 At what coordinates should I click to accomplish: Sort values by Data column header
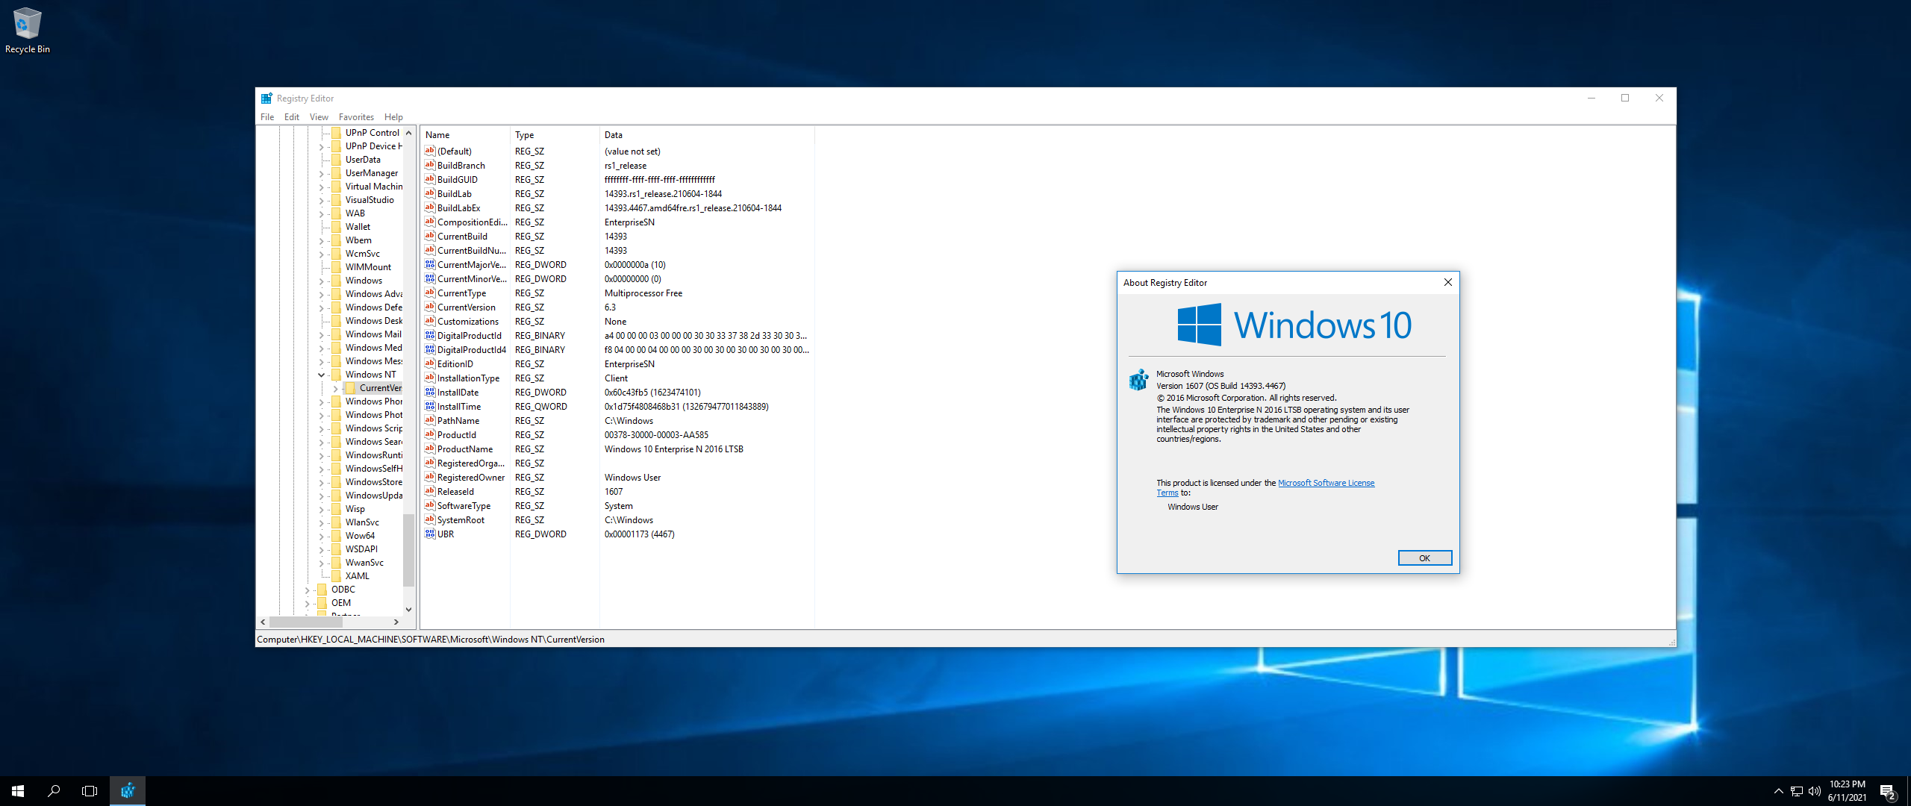pyautogui.click(x=706, y=135)
